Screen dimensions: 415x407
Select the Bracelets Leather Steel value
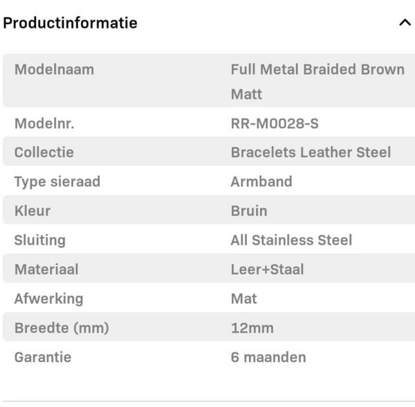(x=311, y=152)
